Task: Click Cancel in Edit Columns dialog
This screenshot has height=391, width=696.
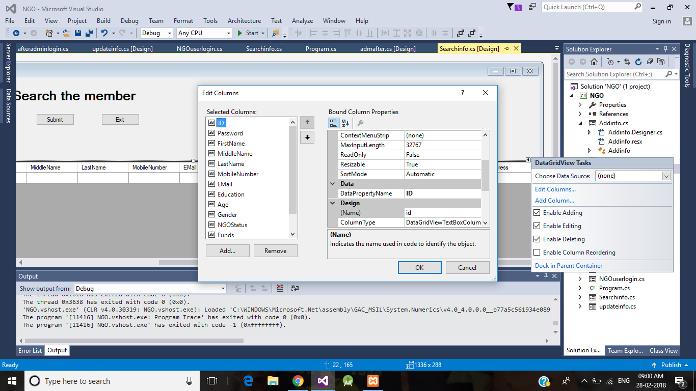Action: pyautogui.click(x=467, y=267)
